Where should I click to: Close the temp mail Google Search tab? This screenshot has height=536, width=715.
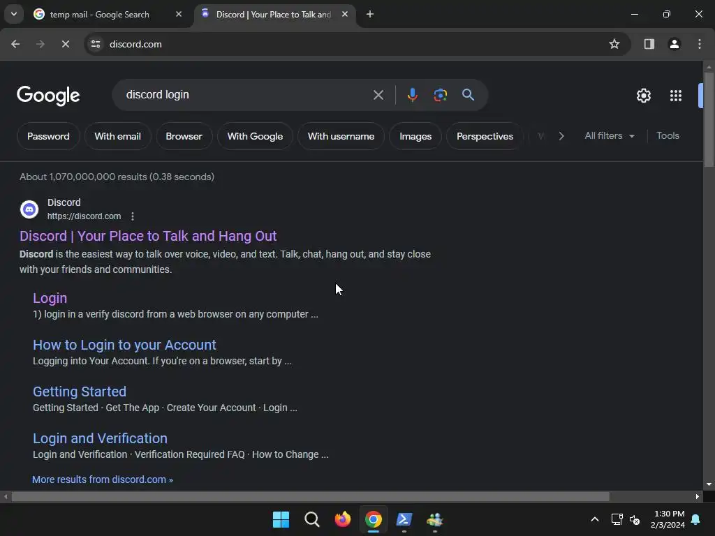(179, 15)
